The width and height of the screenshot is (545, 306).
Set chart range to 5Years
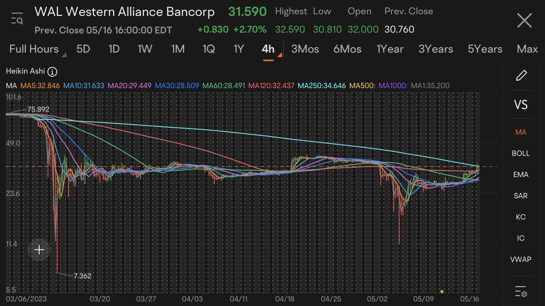(485, 49)
